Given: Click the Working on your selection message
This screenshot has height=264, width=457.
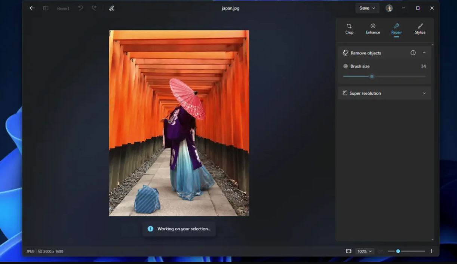Looking at the screenshot, I should pyautogui.click(x=184, y=229).
